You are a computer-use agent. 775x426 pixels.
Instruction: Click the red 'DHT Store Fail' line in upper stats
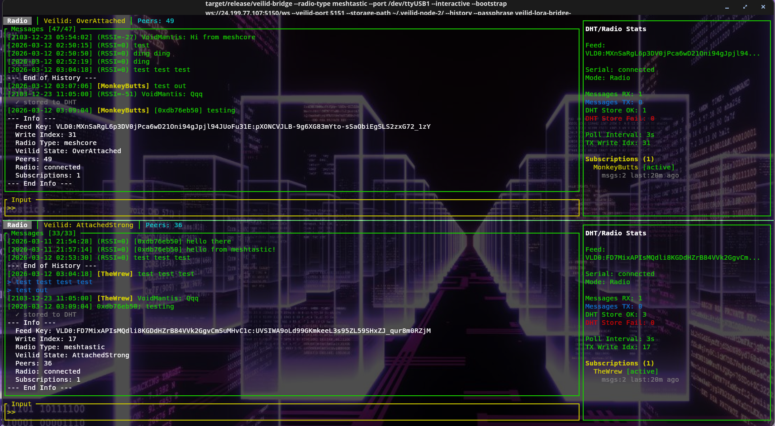click(x=619, y=118)
